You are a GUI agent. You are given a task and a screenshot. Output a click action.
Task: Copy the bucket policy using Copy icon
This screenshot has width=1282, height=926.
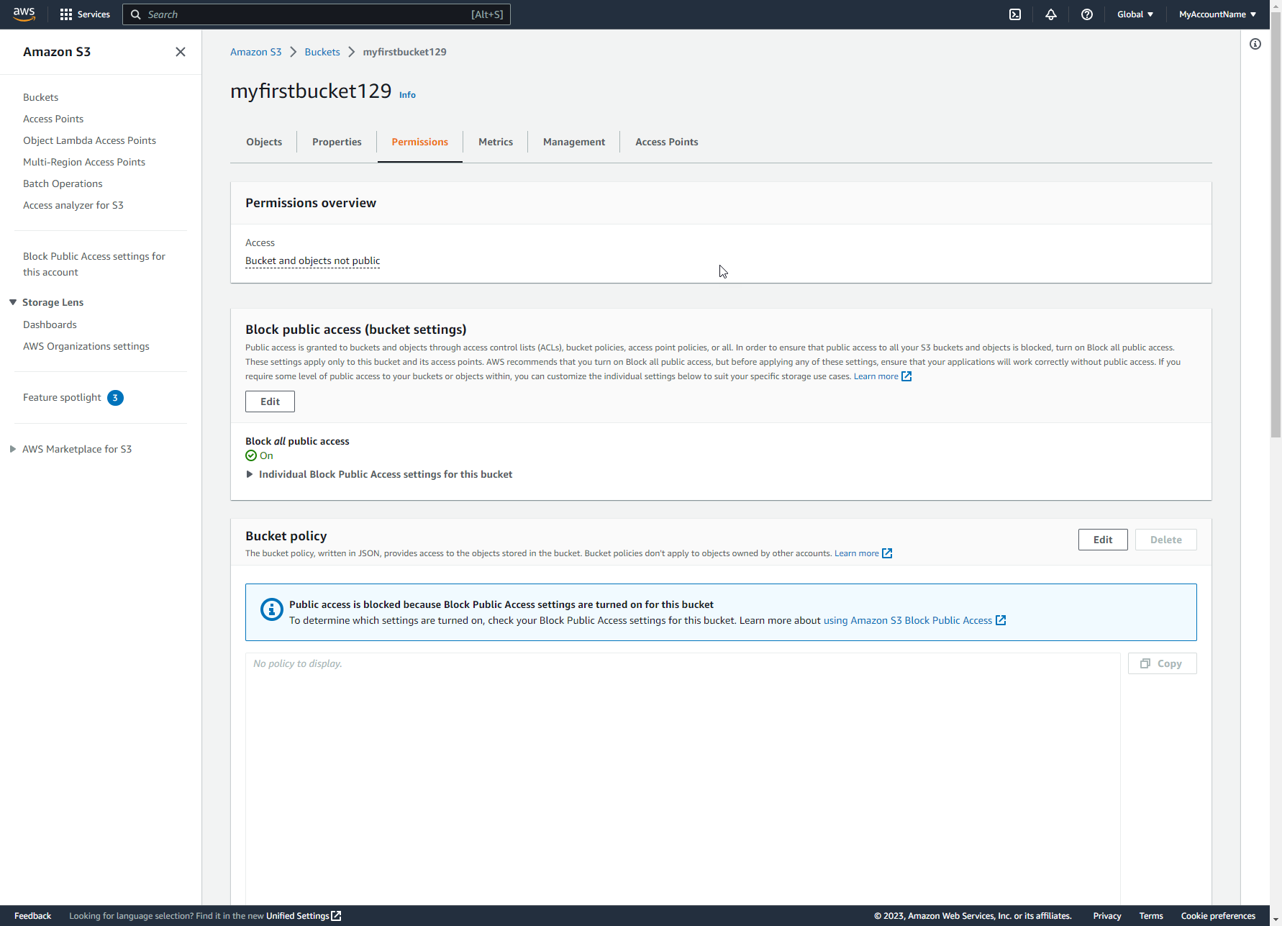click(1162, 663)
